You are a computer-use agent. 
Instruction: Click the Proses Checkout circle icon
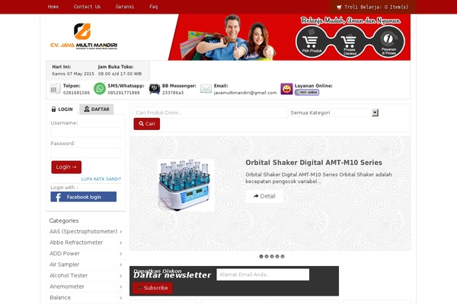pyautogui.click(x=350, y=42)
